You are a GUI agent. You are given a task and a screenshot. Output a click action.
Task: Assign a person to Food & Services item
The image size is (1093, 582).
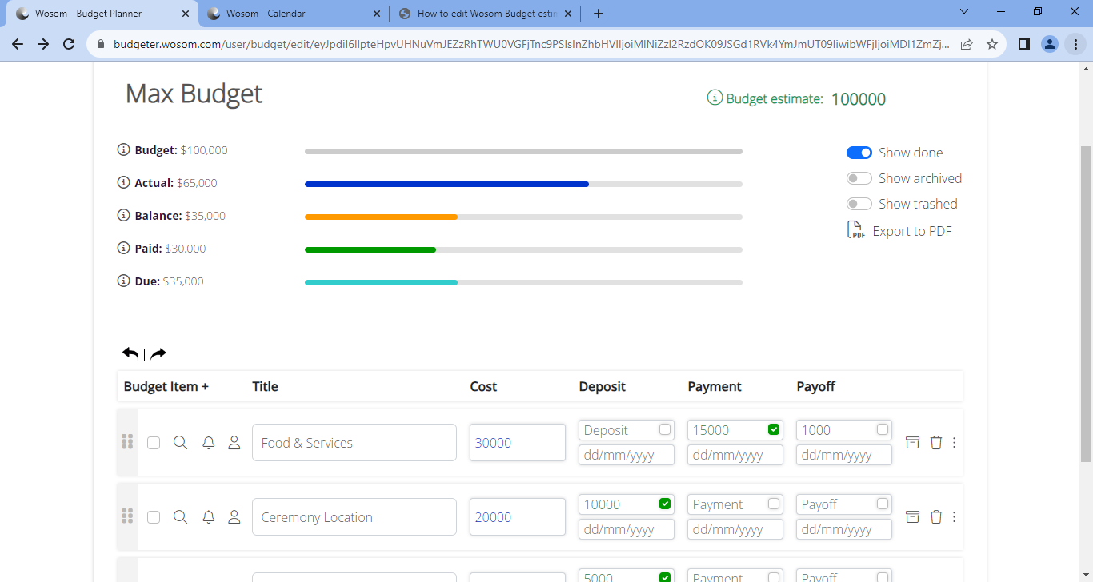point(234,442)
